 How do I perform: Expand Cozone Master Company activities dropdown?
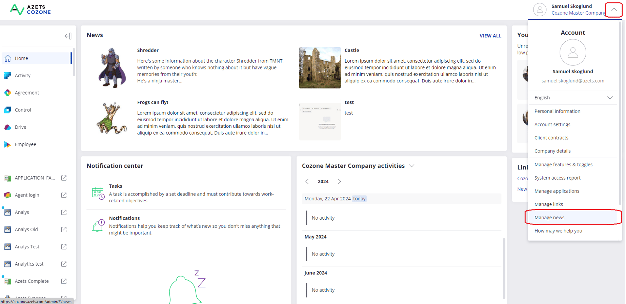tap(412, 166)
